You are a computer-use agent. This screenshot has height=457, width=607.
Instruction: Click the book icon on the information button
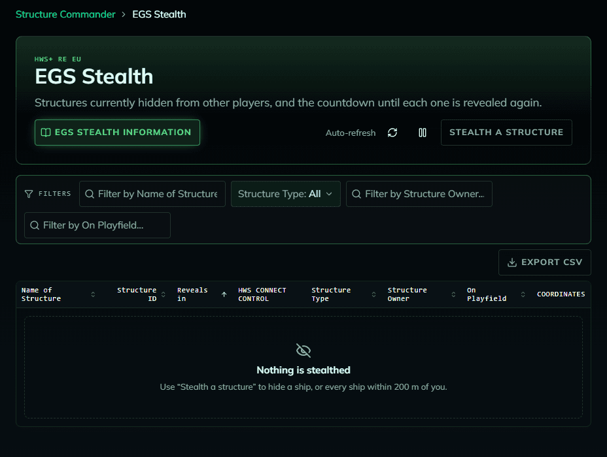(x=46, y=133)
